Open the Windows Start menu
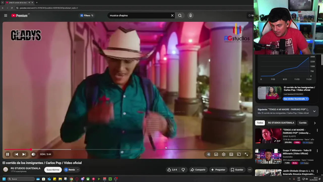Image resolution: width=323 pixels, height=182 pixels. pos(4,179)
